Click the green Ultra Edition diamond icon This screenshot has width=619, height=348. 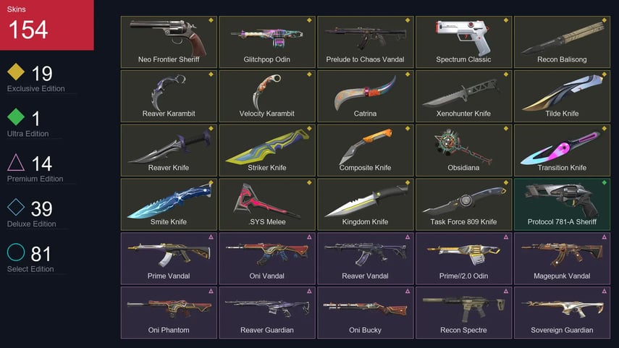click(16, 116)
